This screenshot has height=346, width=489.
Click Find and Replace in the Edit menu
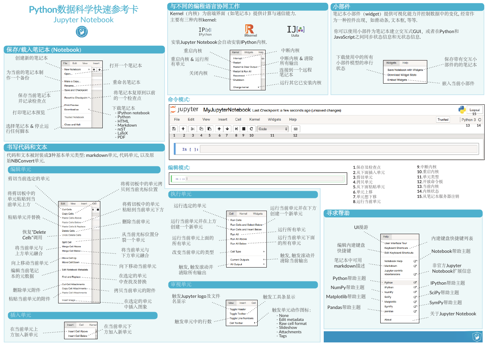71,277
